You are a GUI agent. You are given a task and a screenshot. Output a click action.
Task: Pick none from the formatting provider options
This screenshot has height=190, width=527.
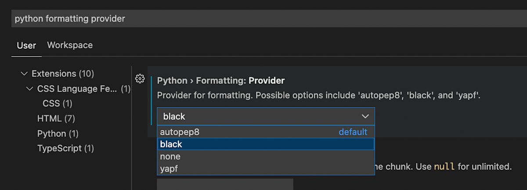pyautogui.click(x=266, y=156)
